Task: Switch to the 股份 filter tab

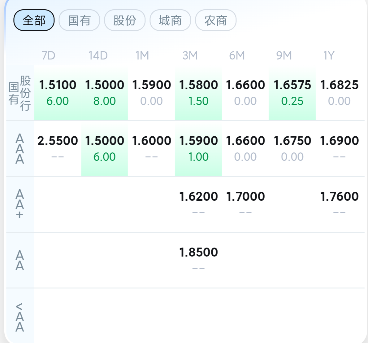Action: pyautogui.click(x=125, y=20)
